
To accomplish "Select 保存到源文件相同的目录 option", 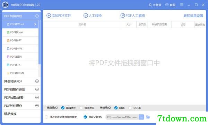I will coord(46,117).
